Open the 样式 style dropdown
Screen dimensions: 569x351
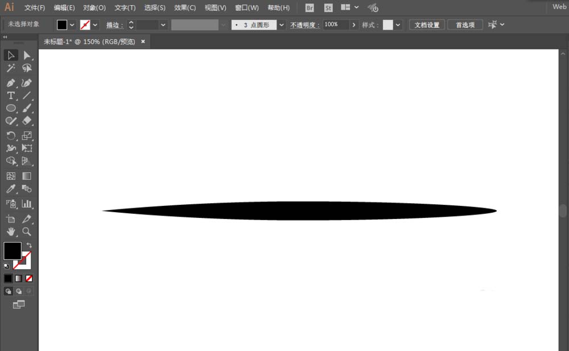[x=398, y=25]
